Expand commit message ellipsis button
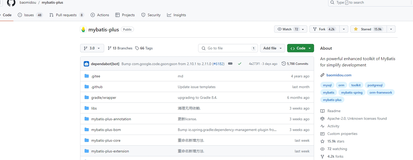Viewport: 413px width, 160px height. pyautogui.click(x=230, y=64)
